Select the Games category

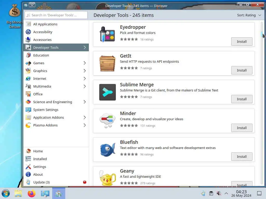click(56, 63)
